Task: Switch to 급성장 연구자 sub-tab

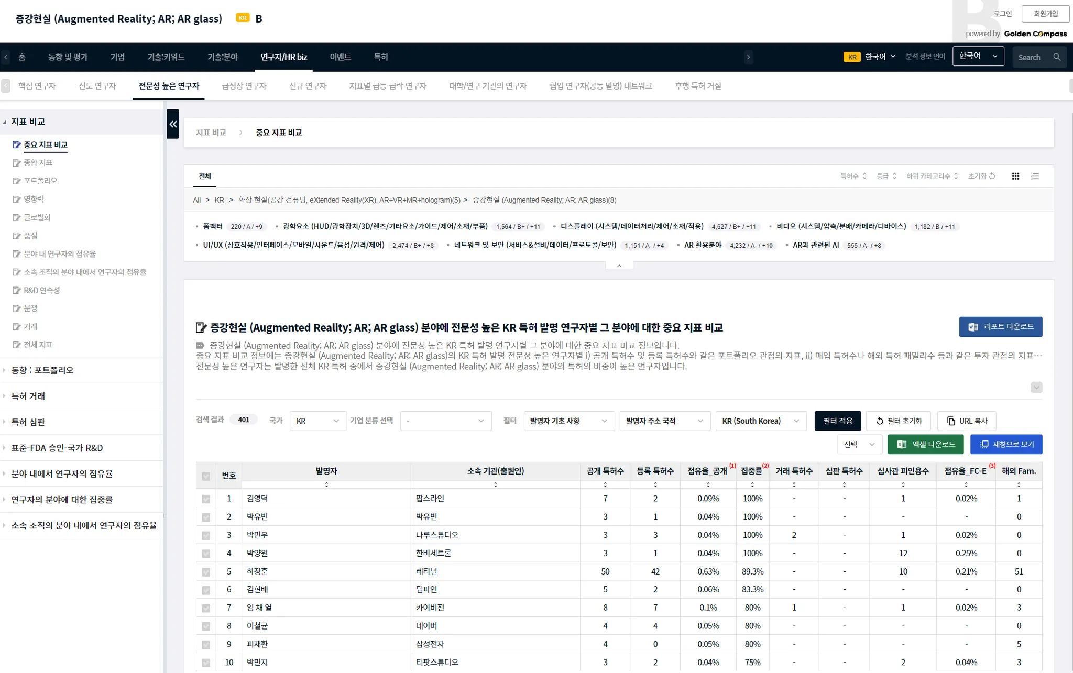Action: (244, 86)
